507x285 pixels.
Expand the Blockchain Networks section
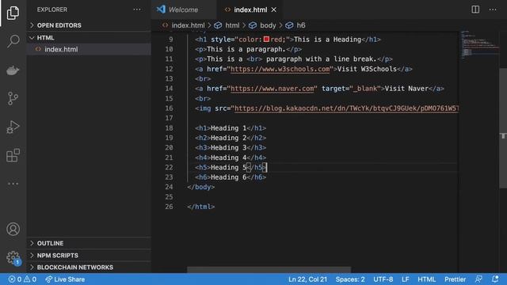89,268
